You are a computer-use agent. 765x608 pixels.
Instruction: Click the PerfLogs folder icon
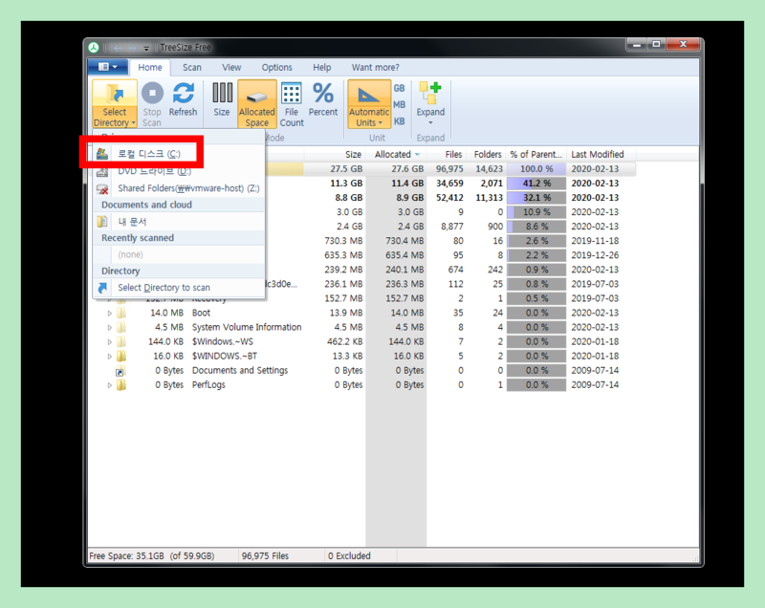point(121,385)
